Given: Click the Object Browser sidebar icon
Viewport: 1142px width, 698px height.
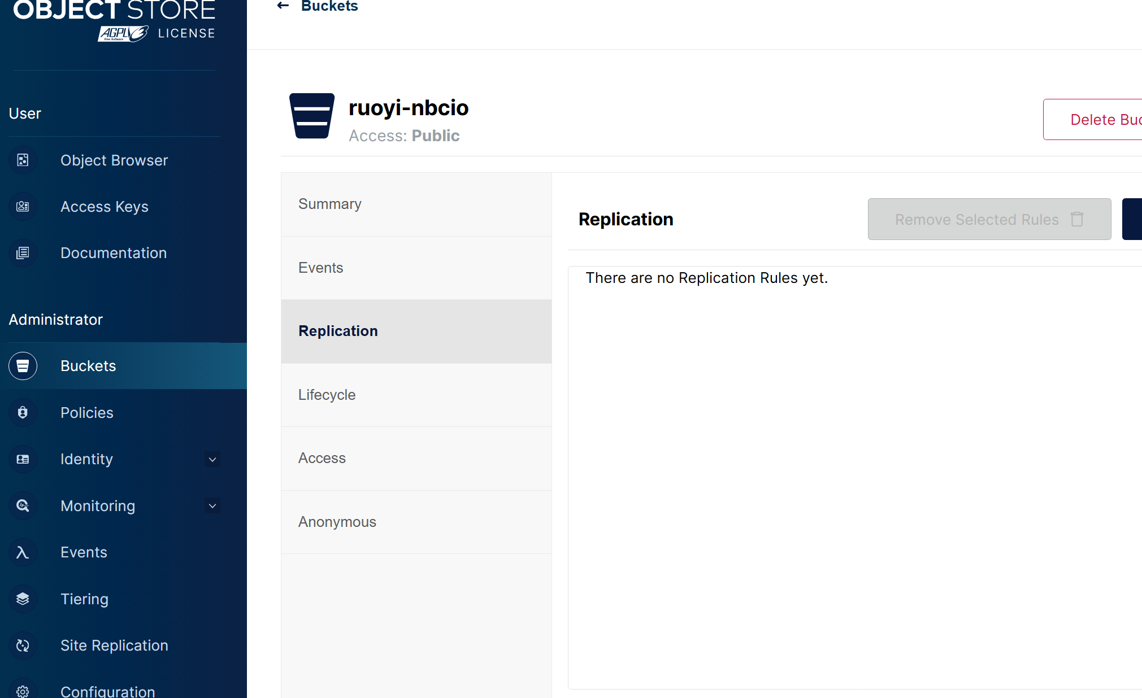Looking at the screenshot, I should point(23,160).
